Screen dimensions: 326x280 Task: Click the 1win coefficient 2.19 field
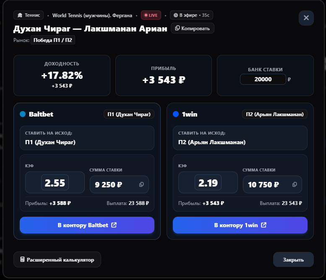click(208, 183)
